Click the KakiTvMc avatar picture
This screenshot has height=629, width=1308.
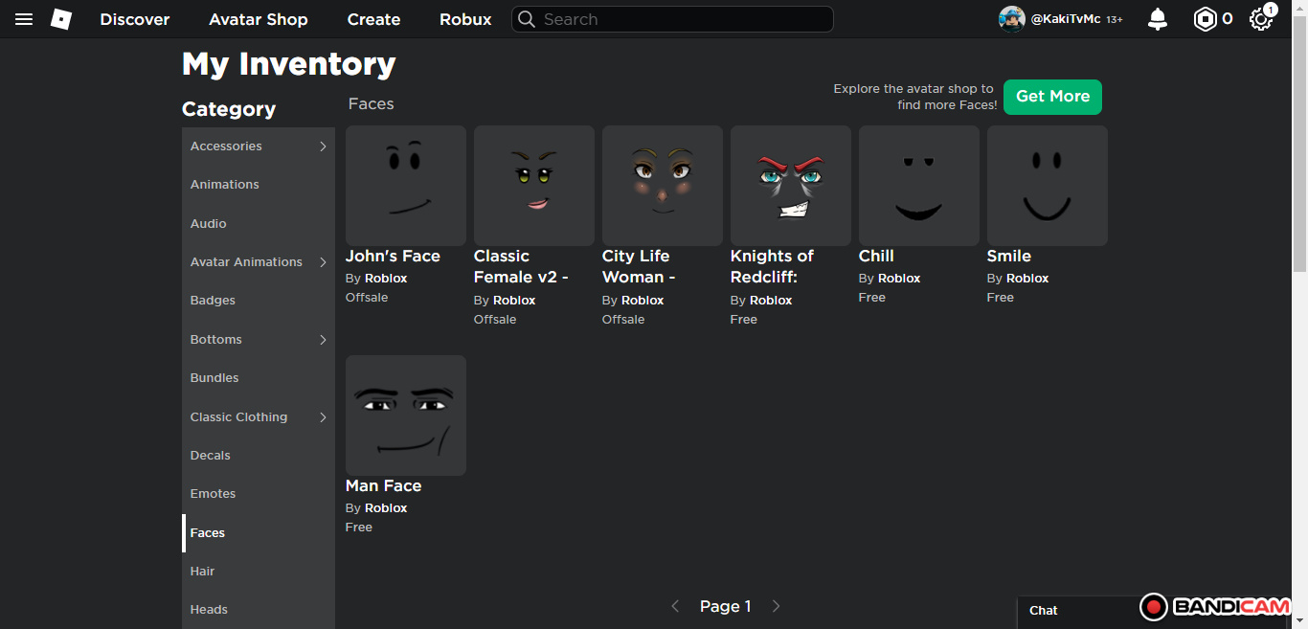click(1011, 19)
